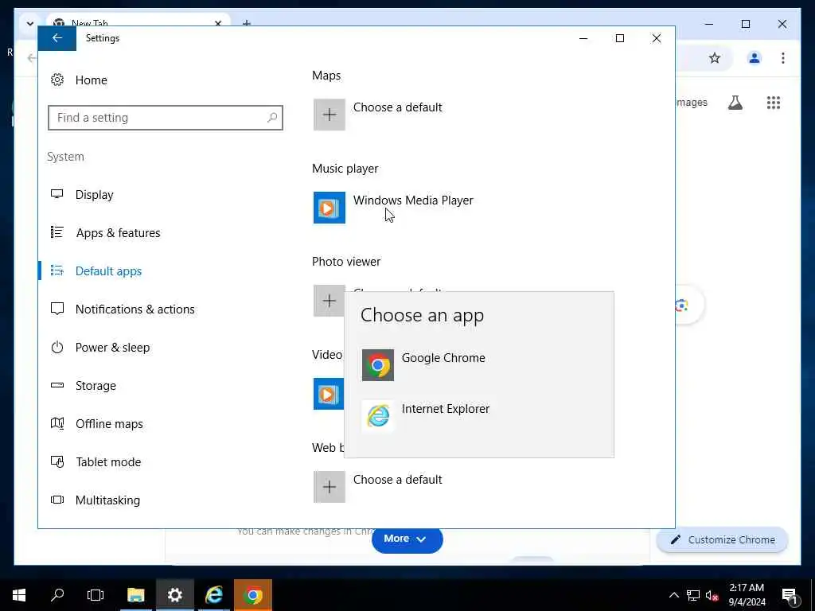Click the Multitasking icon in sidebar

pyautogui.click(x=57, y=500)
